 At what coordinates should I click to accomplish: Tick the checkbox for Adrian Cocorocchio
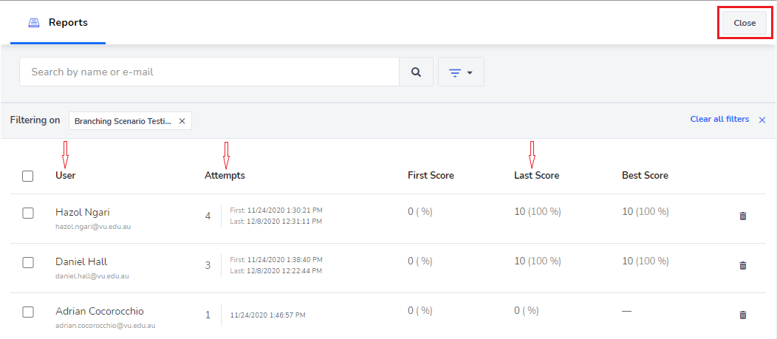28,312
